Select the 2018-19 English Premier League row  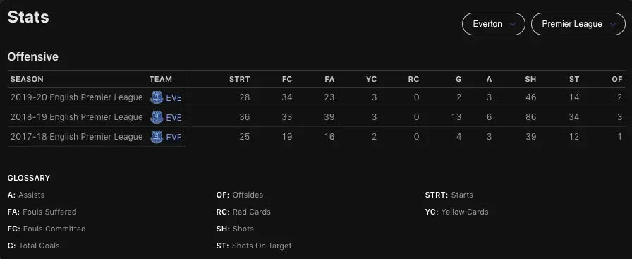point(315,117)
